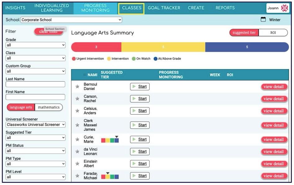This screenshot has height=185, width=294.
Task: Click the red Urgent Intervention bar segment
Action: point(96,47)
